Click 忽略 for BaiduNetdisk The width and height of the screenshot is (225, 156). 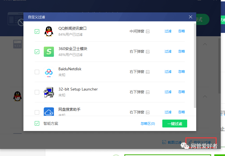point(182,72)
